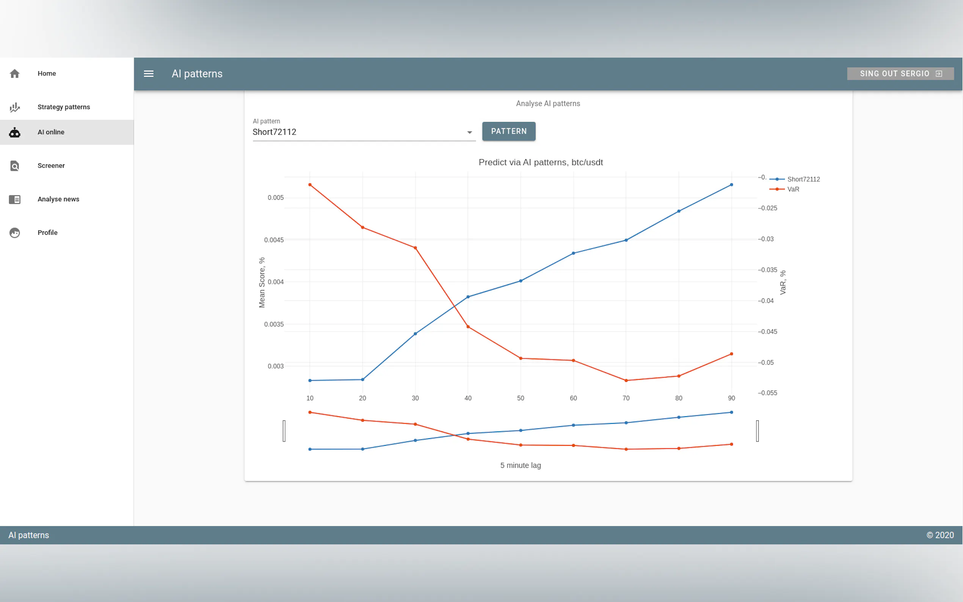Click the blue data point at lag 90
Viewport: 963px width, 602px height.
point(731,185)
